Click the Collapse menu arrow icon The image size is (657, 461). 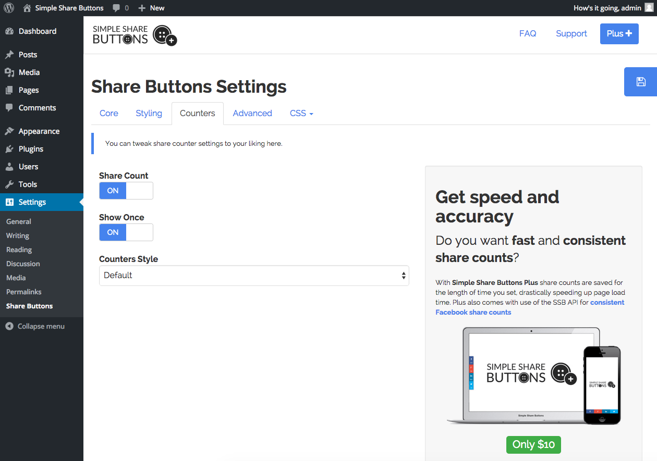(x=9, y=326)
